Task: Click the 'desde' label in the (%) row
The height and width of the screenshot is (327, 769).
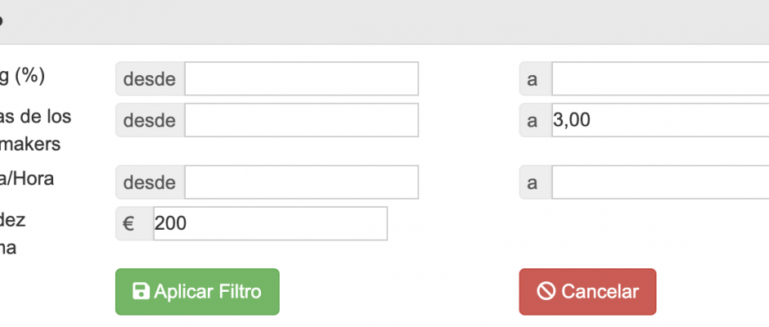Action: click(150, 78)
